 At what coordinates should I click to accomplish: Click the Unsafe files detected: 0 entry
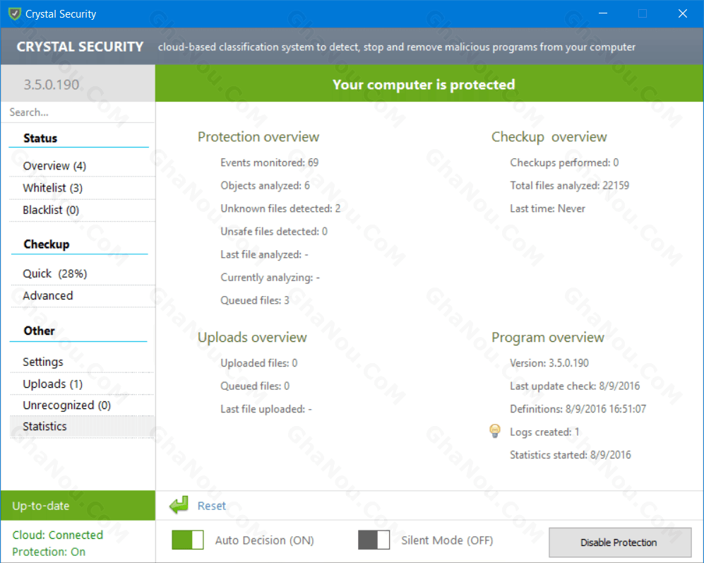274,232
